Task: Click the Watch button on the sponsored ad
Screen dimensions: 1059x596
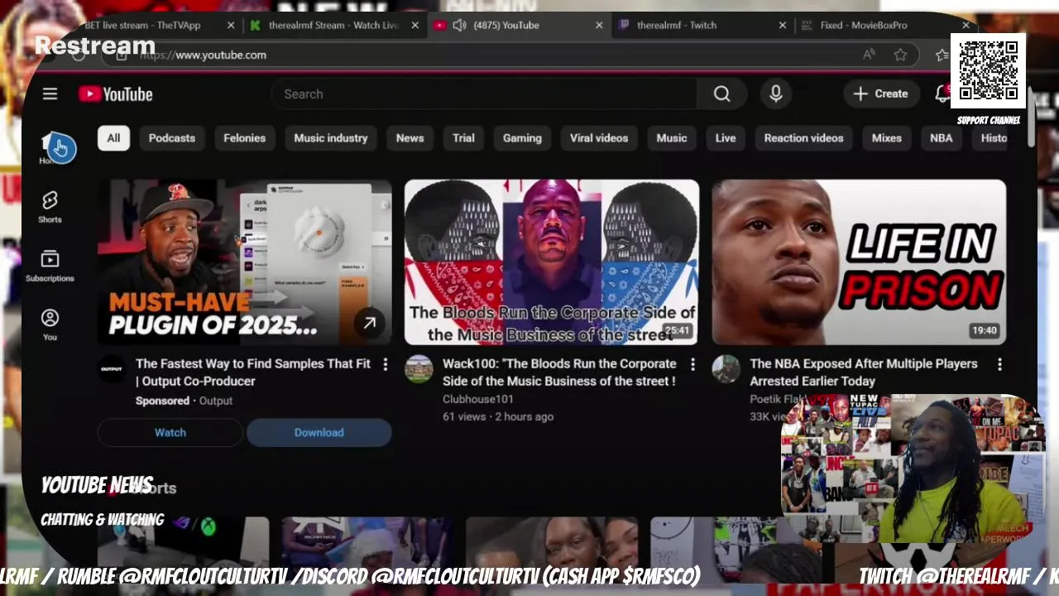Action: tap(170, 433)
